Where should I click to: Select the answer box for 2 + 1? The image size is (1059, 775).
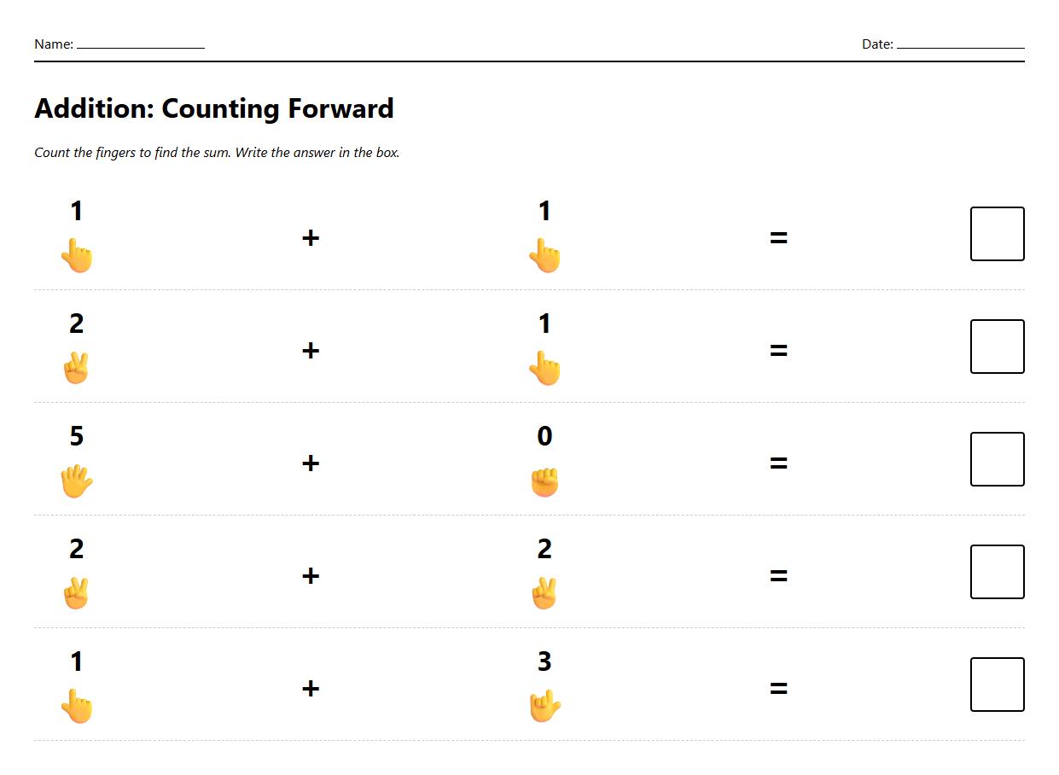997,347
